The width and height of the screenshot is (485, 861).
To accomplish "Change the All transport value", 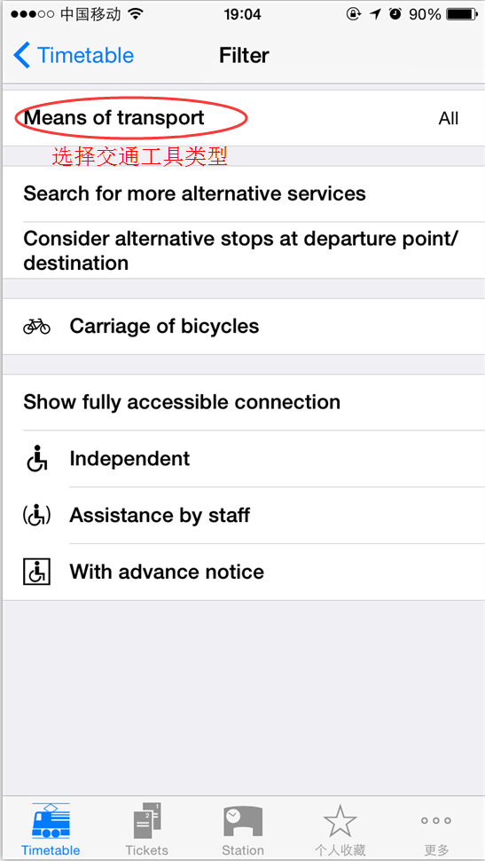I will pyautogui.click(x=449, y=119).
